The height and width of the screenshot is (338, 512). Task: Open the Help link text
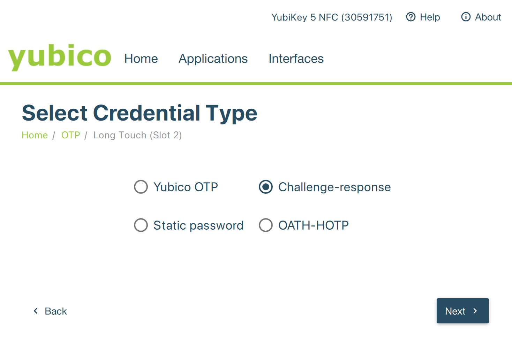430,17
